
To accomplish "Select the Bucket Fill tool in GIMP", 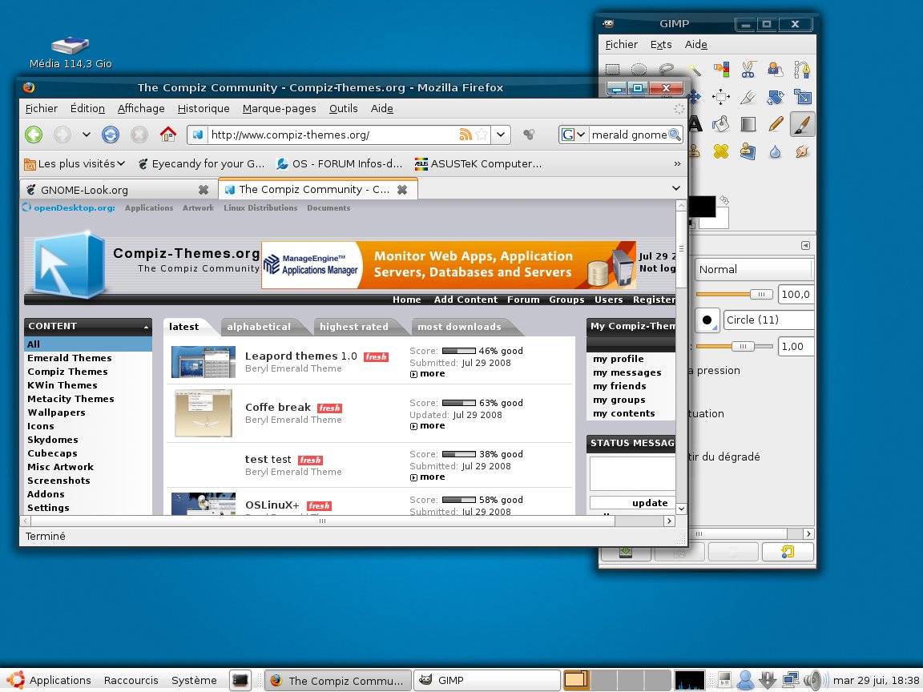I will [x=721, y=124].
